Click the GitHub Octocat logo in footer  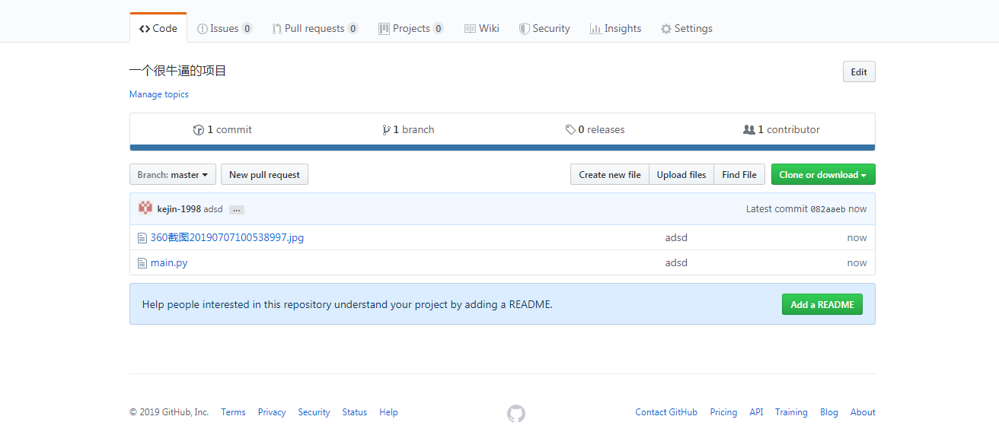(516, 414)
